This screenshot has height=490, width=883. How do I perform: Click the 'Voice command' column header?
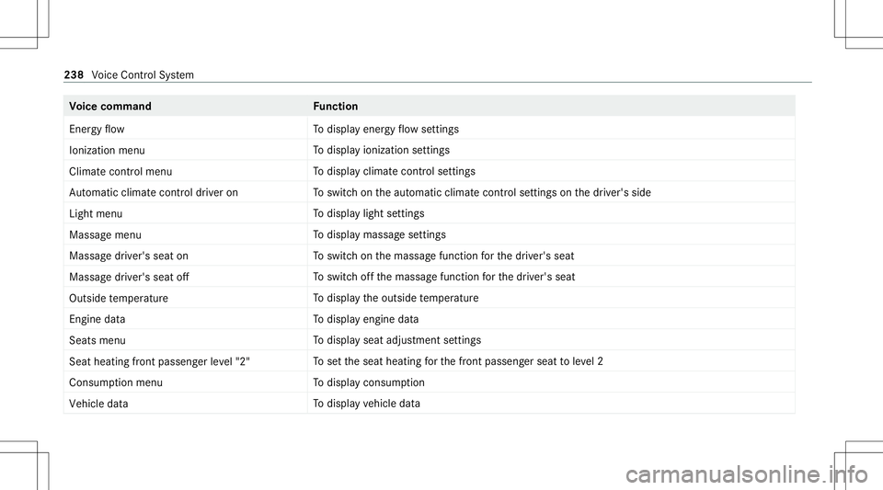110,107
